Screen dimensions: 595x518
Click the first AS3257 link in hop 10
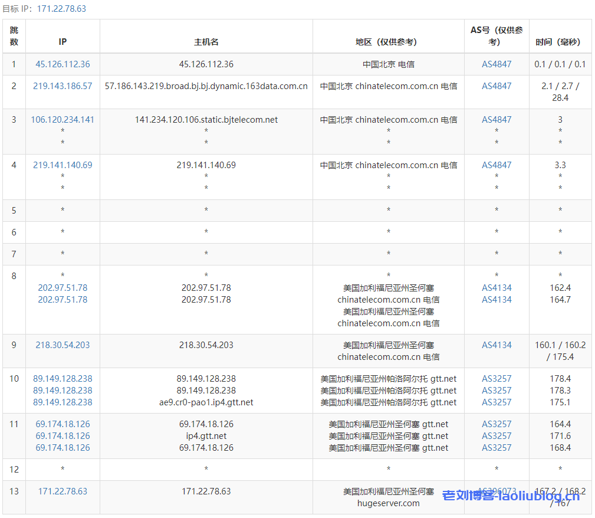point(497,379)
